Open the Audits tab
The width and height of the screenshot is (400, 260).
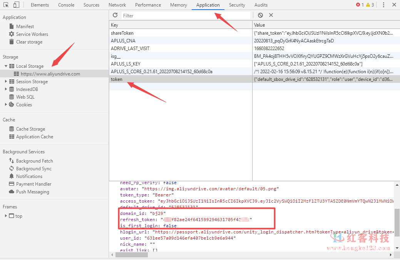261,5
